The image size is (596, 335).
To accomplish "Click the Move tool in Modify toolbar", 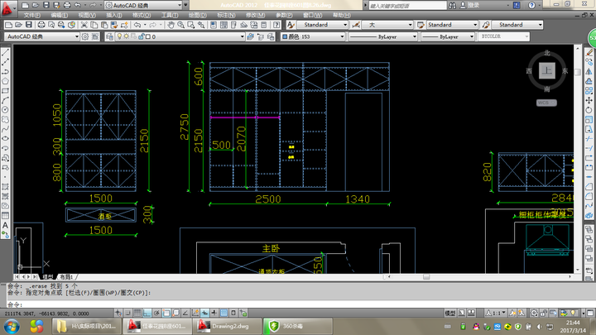I will click(589, 100).
